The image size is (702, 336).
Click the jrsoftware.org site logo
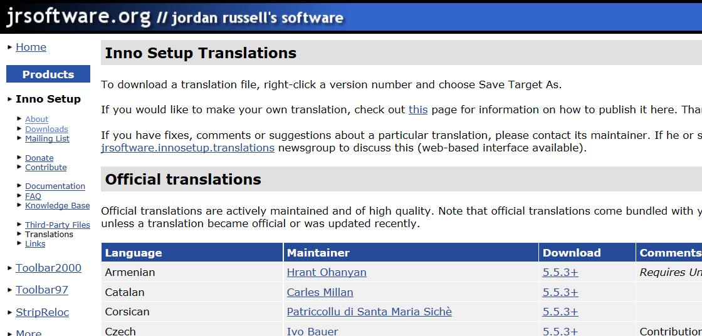pyautogui.click(x=78, y=16)
